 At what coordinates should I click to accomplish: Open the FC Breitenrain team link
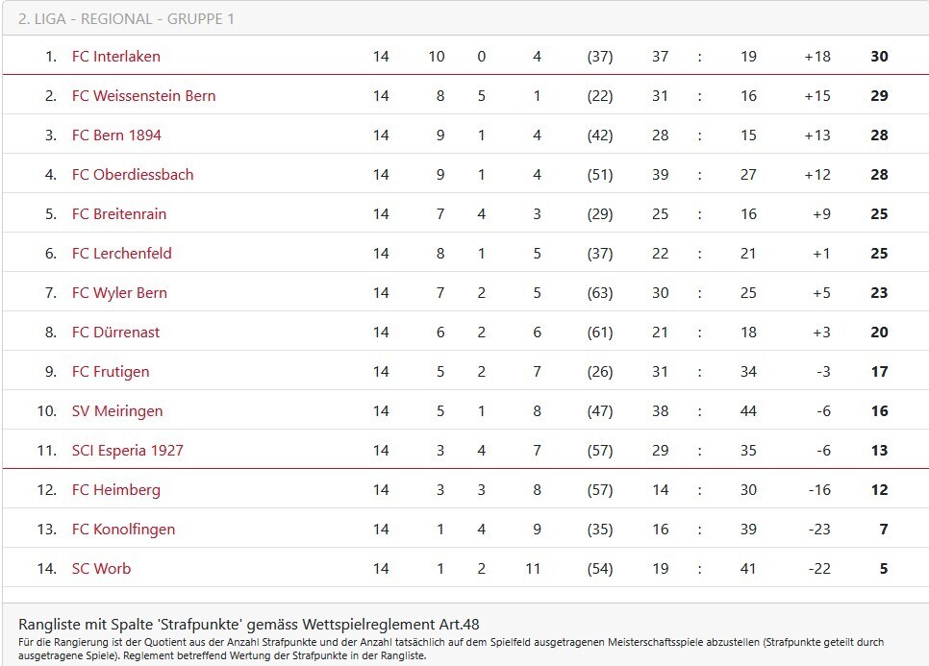[119, 214]
